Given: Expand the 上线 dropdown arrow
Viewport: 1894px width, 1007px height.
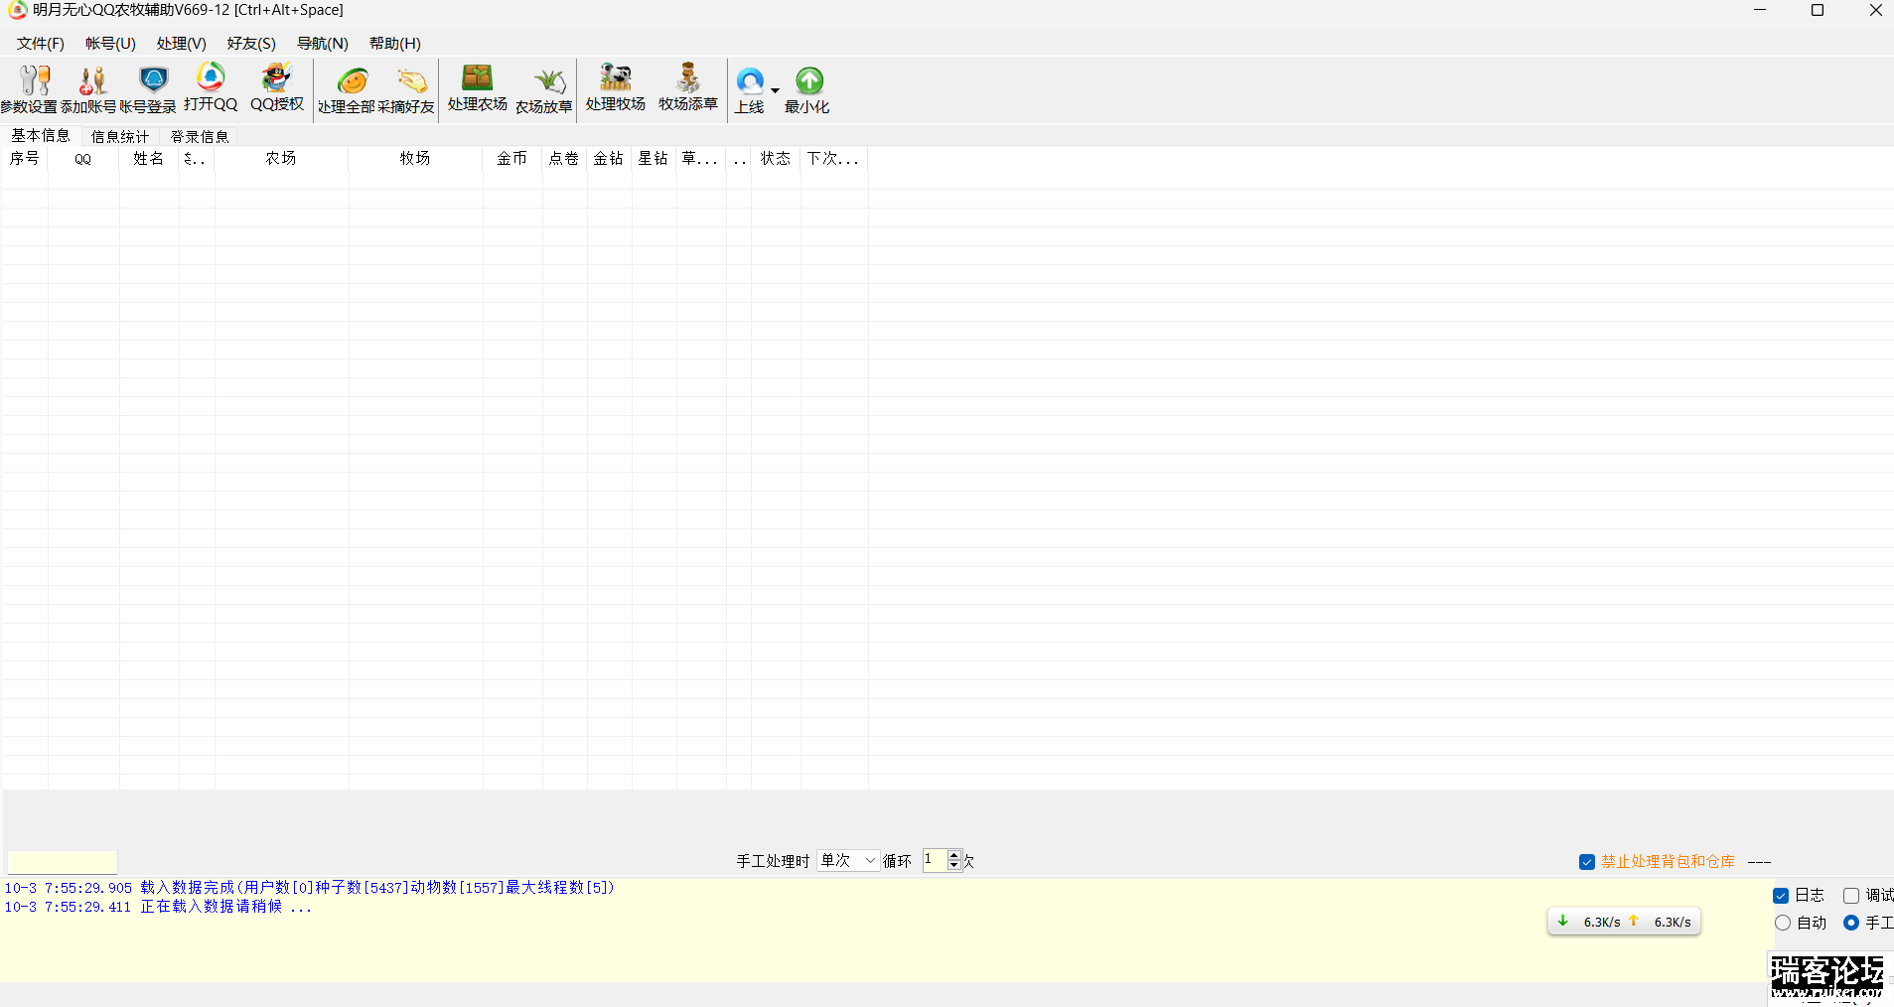Looking at the screenshot, I should (x=776, y=90).
